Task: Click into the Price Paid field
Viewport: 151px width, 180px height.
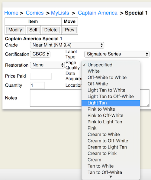Action: [x=41, y=76]
